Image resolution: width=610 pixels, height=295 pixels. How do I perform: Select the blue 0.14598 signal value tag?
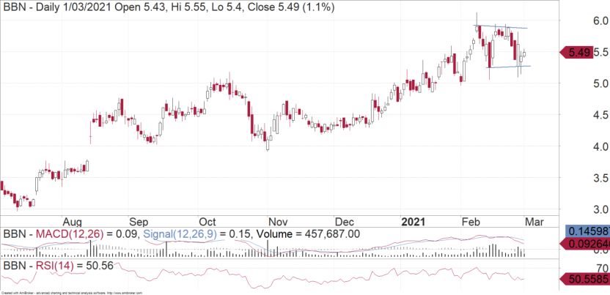pyautogui.click(x=587, y=232)
